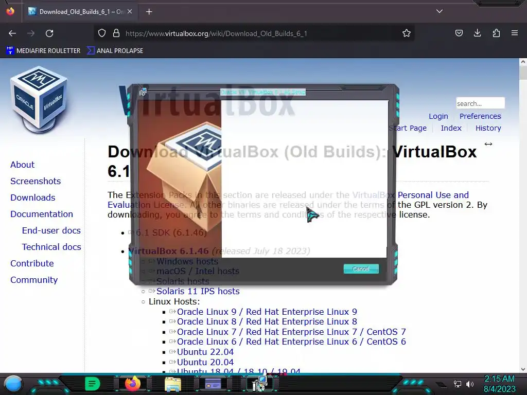Image resolution: width=527 pixels, height=395 pixels.
Task: Open the network tray icon
Action: coord(457,384)
